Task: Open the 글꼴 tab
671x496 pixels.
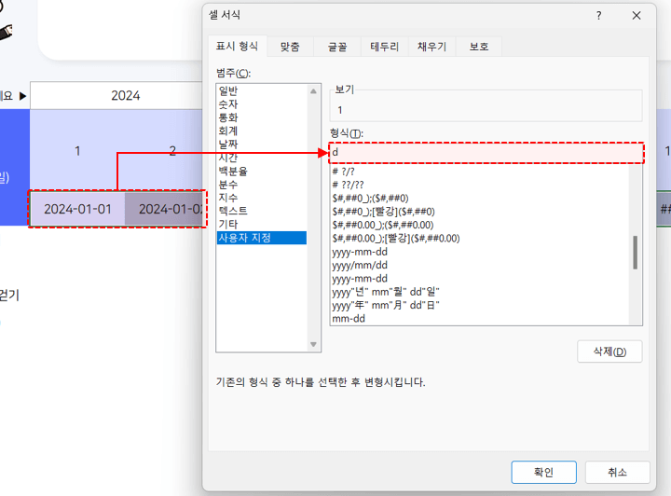Action: [337, 47]
